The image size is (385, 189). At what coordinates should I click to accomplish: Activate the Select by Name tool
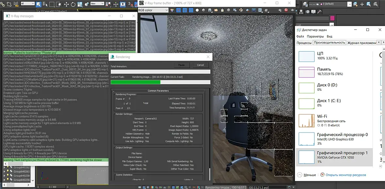(46, 4)
